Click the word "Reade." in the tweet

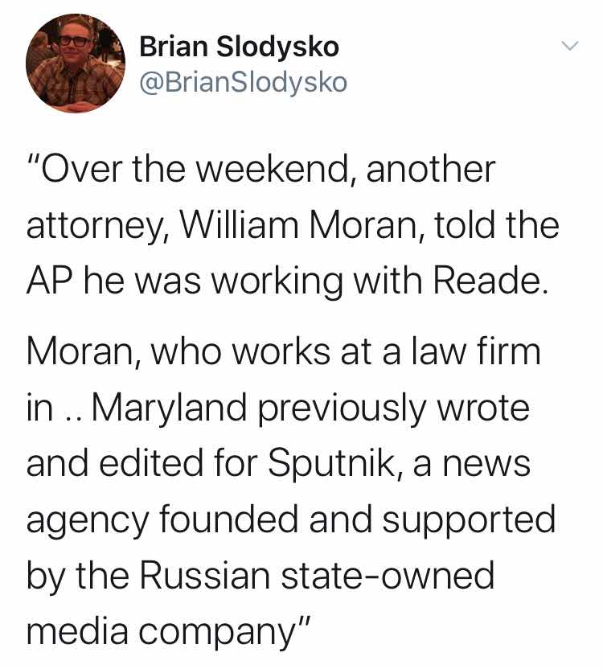tap(490, 281)
